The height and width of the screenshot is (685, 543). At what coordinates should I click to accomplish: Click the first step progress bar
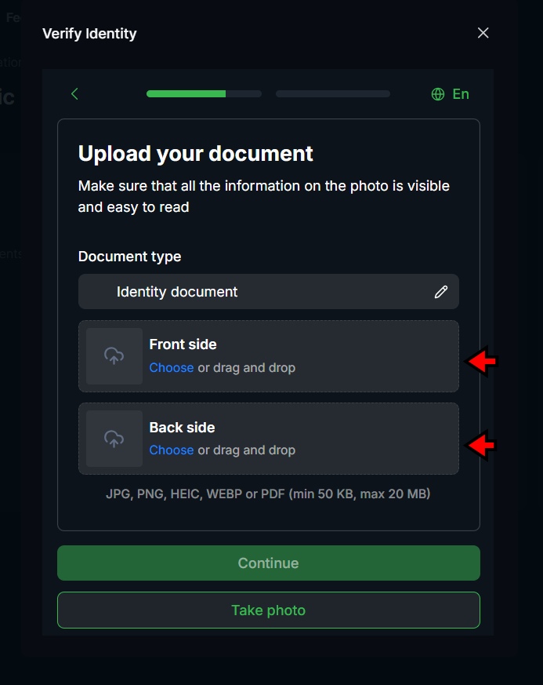point(204,93)
